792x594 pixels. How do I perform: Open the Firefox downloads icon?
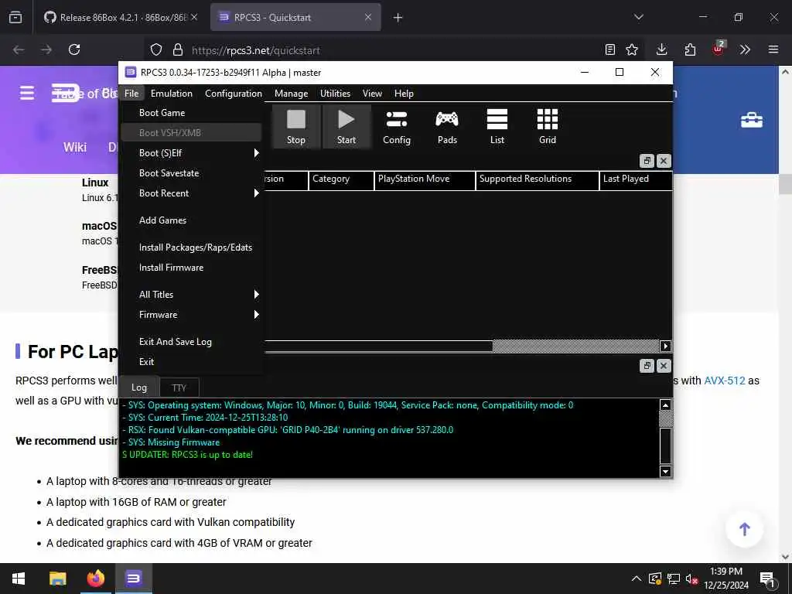point(662,49)
